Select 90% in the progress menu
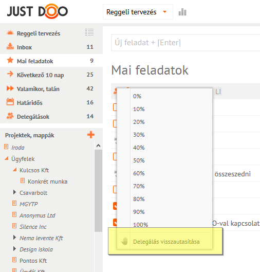 coord(139,212)
